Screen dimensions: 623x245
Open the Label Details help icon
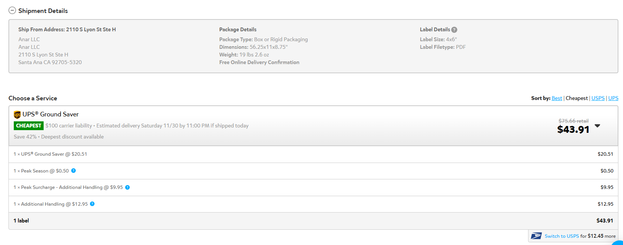(454, 30)
